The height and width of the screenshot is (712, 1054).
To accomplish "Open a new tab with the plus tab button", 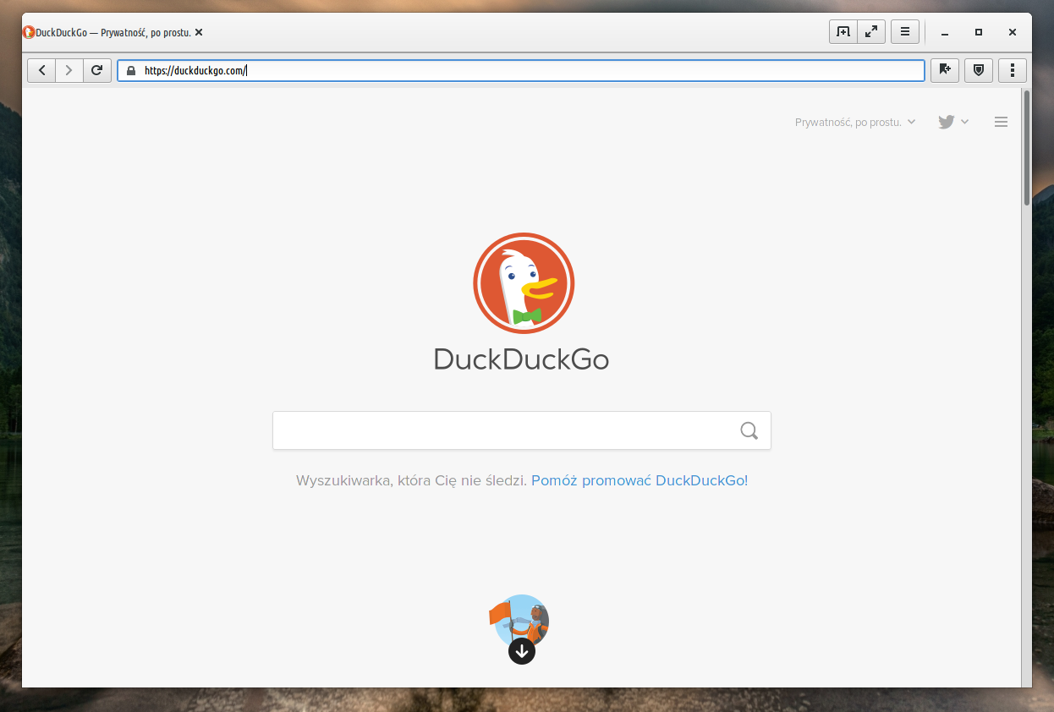I will [x=843, y=32].
